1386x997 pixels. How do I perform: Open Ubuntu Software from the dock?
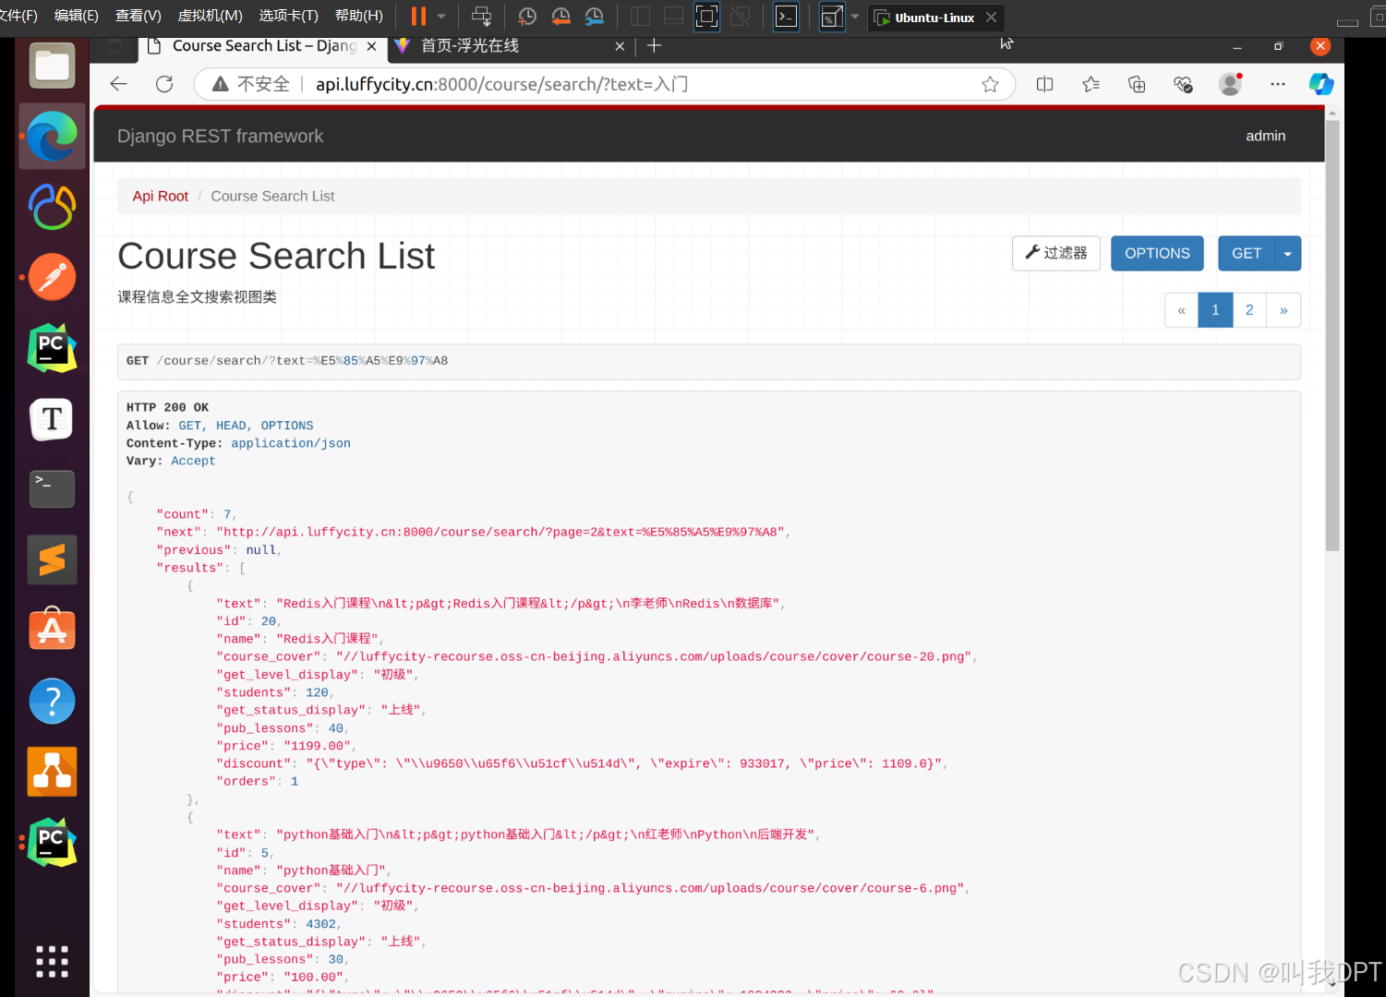pos(52,630)
